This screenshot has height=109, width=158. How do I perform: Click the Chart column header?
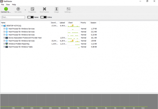pos(74,23)
